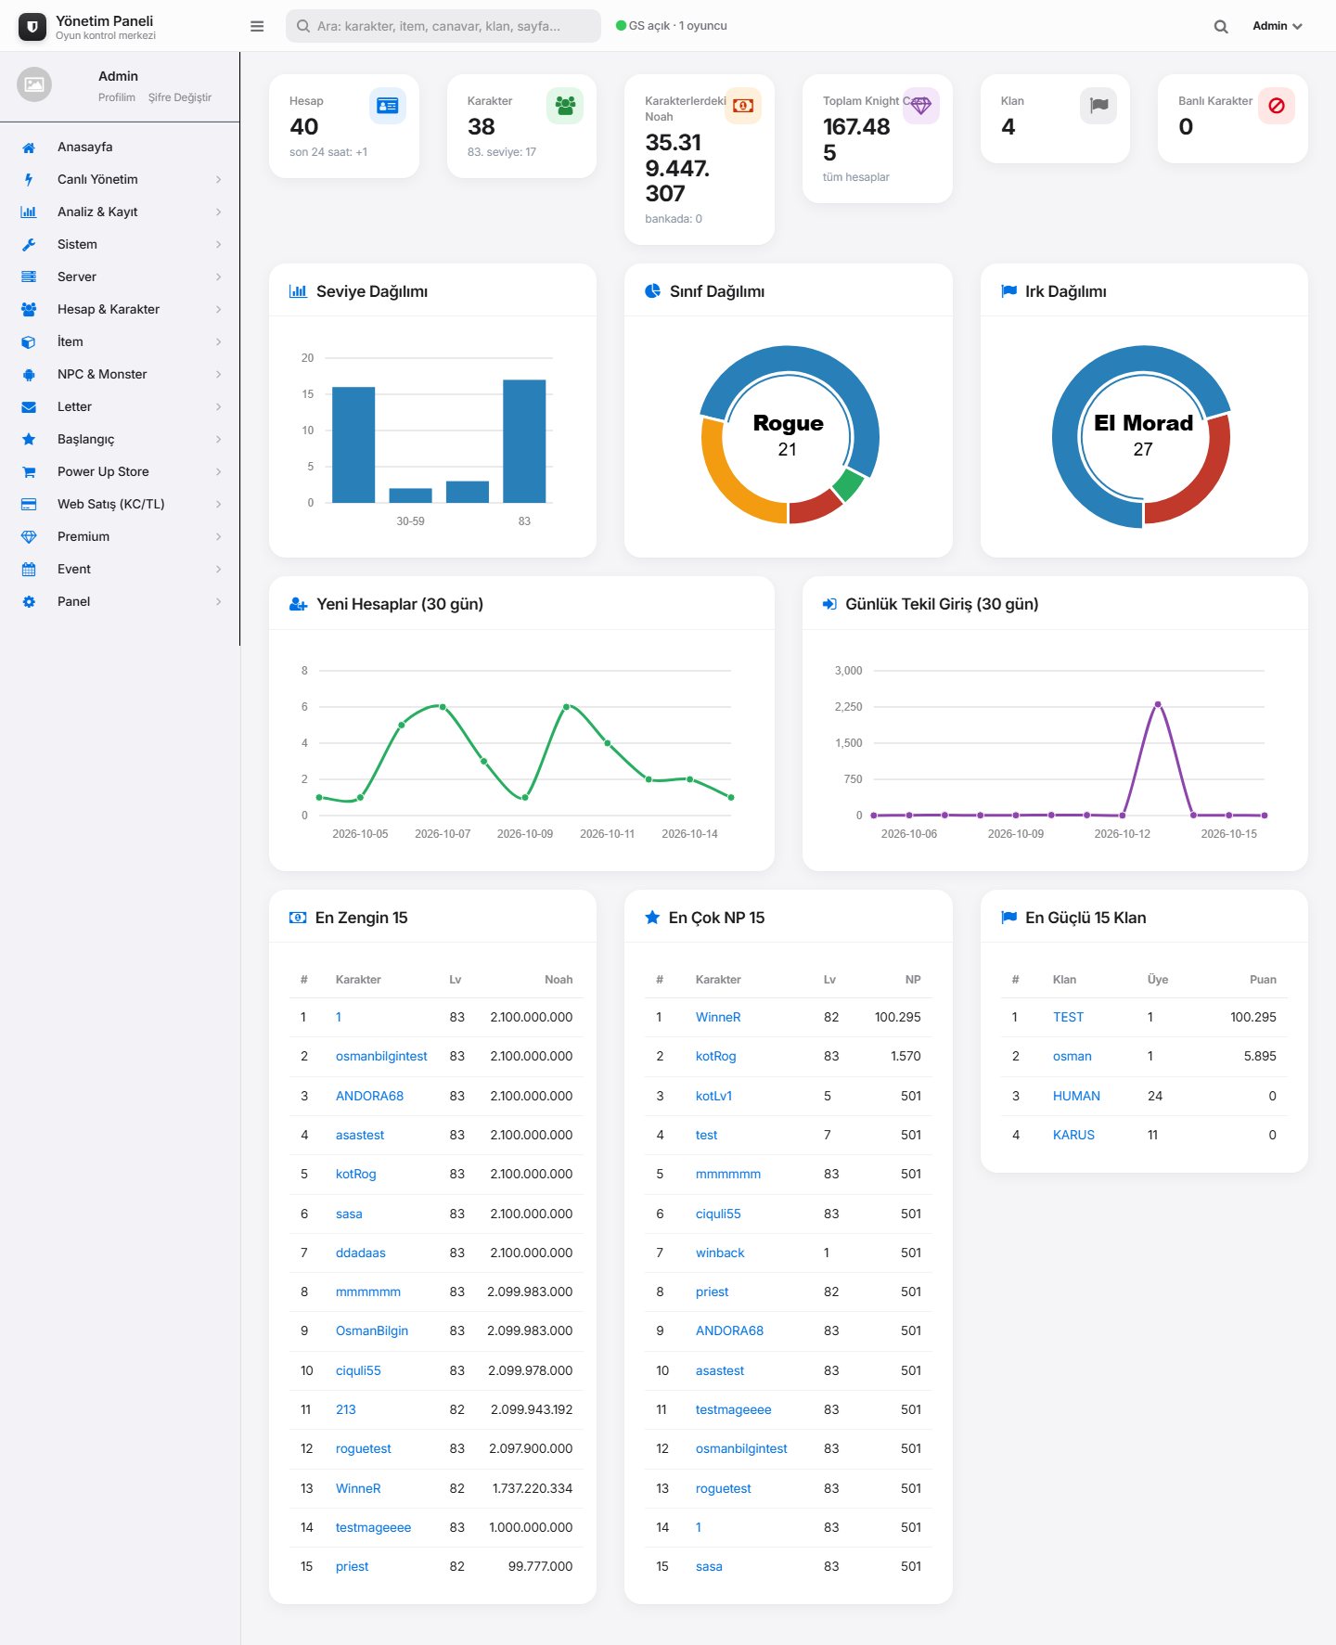
Task: Click the Premium diamond icon
Action: (29, 537)
